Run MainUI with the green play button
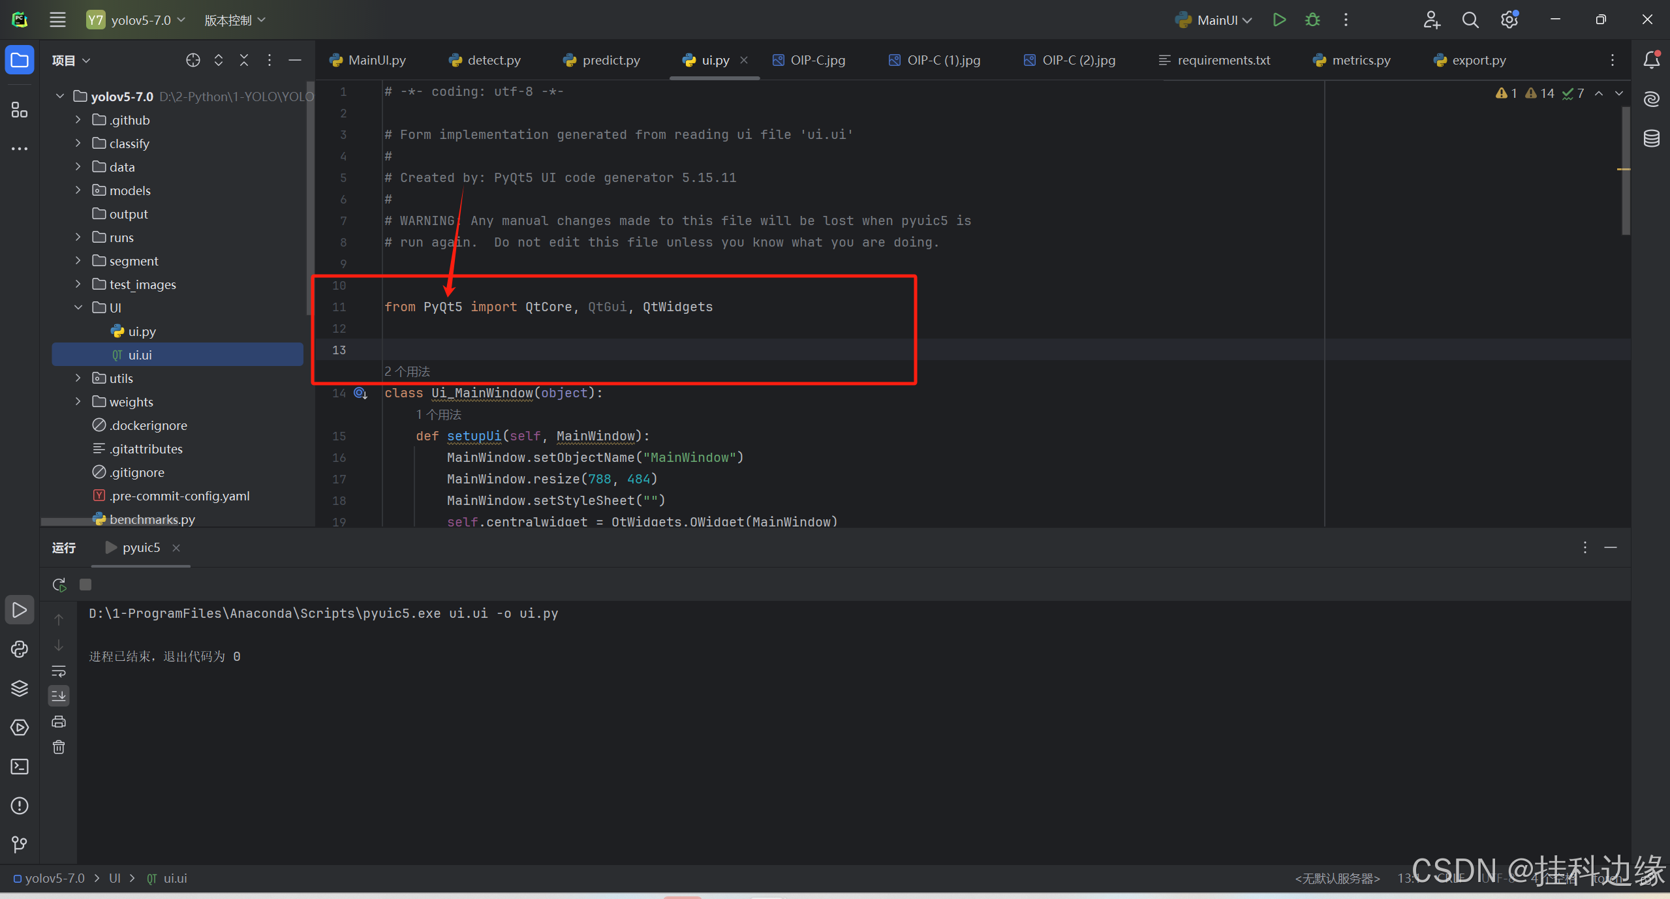Screen dimensions: 1670x899 (1279, 20)
